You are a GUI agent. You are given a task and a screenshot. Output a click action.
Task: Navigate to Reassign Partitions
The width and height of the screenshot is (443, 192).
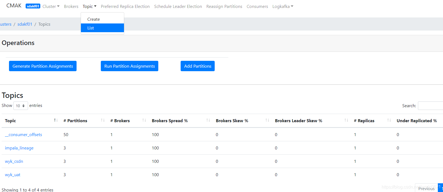224,6
